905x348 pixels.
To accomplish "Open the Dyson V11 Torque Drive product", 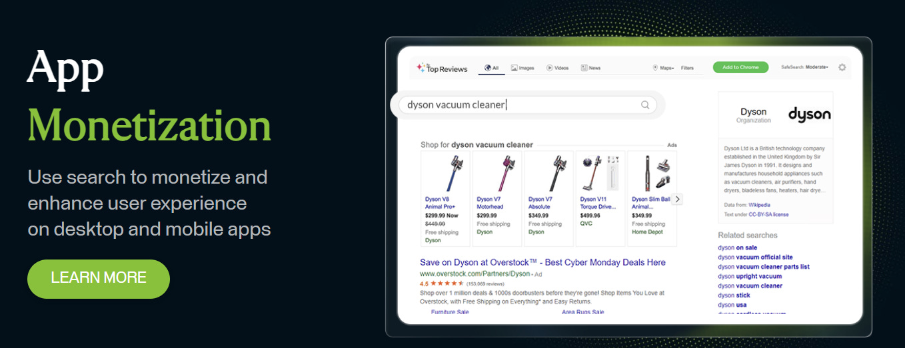I will (x=600, y=198).
